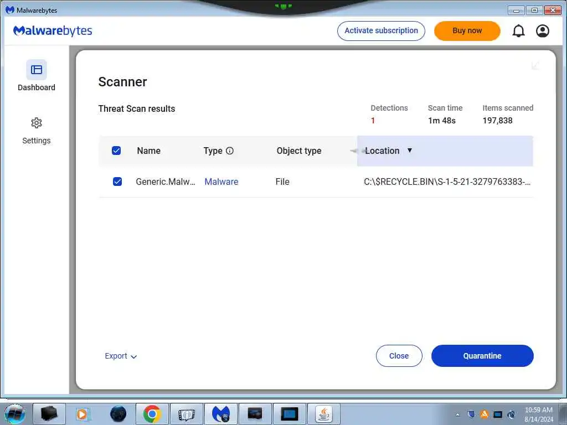Click the blue shield tray icon

point(471,414)
